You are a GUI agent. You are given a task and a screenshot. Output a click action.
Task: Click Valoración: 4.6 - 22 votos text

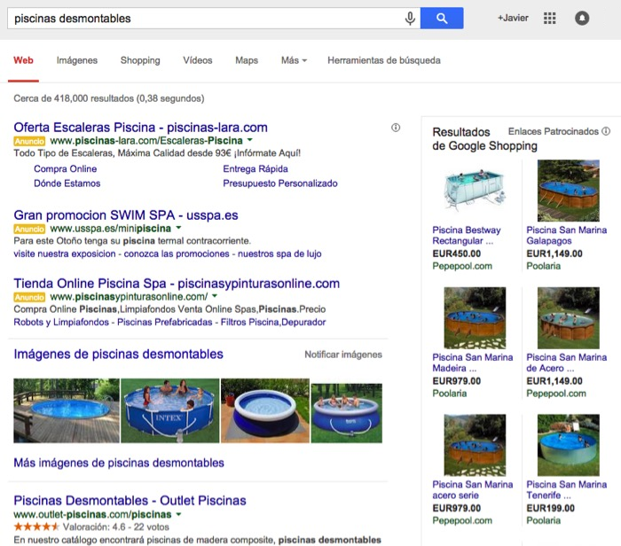(116, 527)
